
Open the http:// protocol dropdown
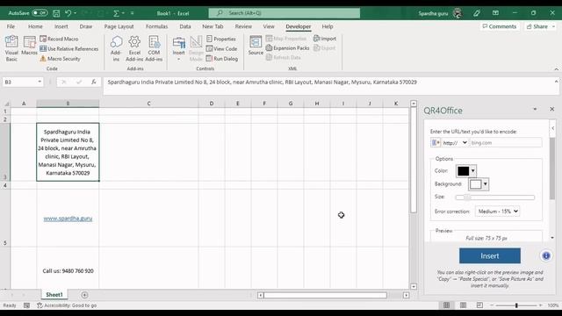tap(455, 142)
